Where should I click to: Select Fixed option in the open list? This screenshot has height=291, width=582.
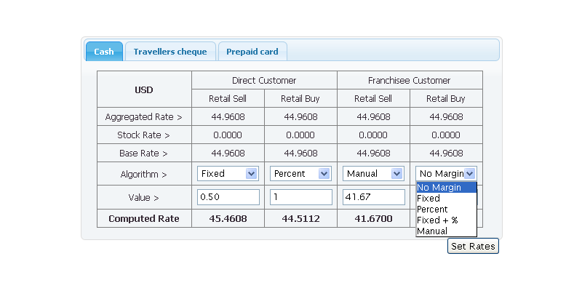click(x=445, y=198)
